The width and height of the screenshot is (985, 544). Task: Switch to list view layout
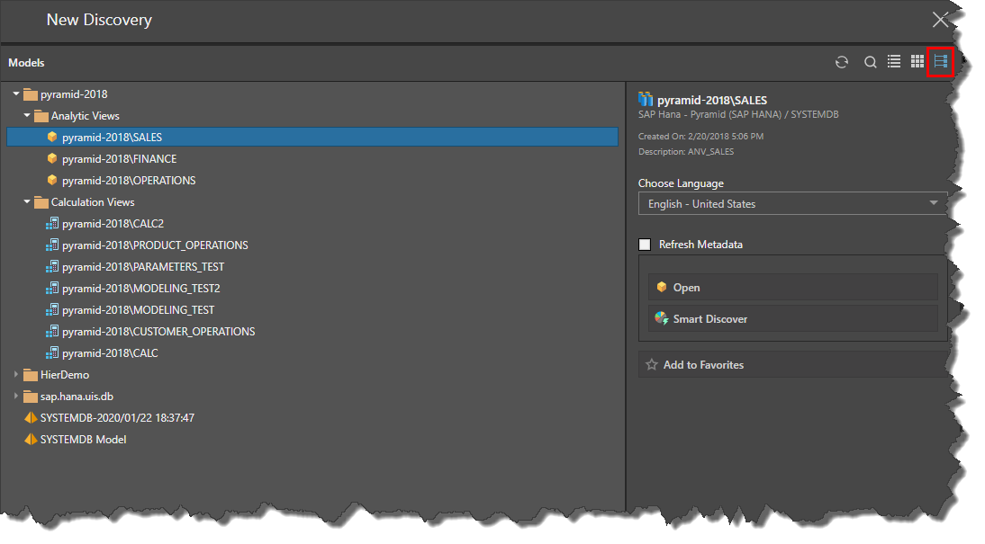point(894,61)
